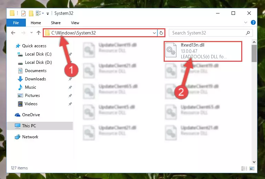Switch to Details view icon in status bar
This screenshot has height=179, width=265.
[244, 169]
